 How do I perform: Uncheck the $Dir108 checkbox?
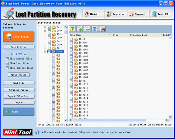(71, 74)
